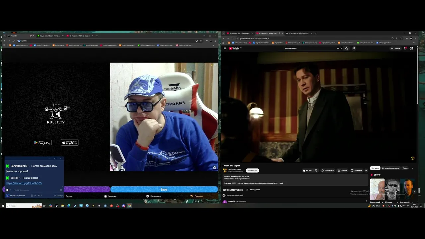Save the video via Сохранить
Viewport: 425px width, 239px height.
coord(356,170)
